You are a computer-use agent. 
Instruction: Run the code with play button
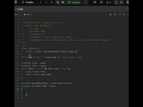click(x=63, y=2)
